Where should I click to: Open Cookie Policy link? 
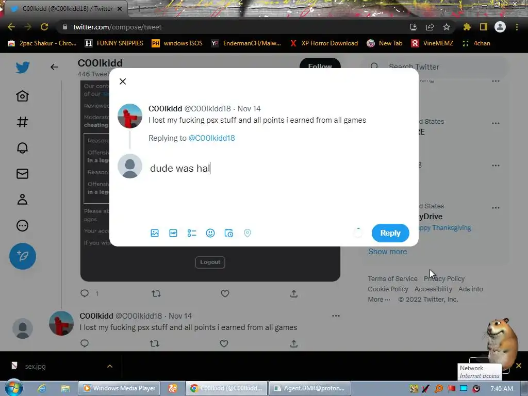click(x=388, y=289)
